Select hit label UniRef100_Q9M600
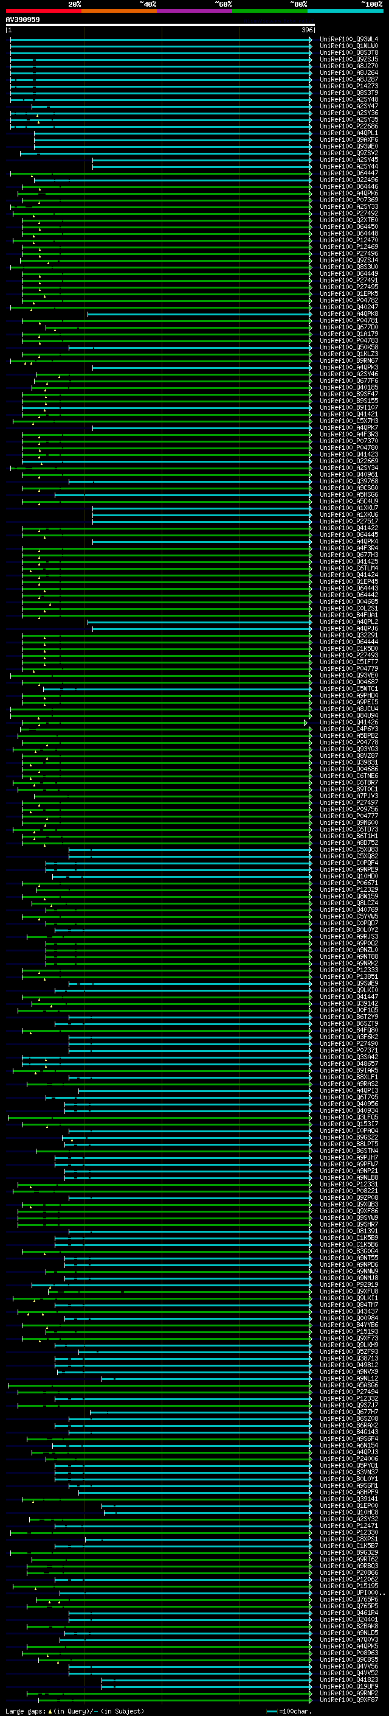389x1716 pixels. pos(349,823)
